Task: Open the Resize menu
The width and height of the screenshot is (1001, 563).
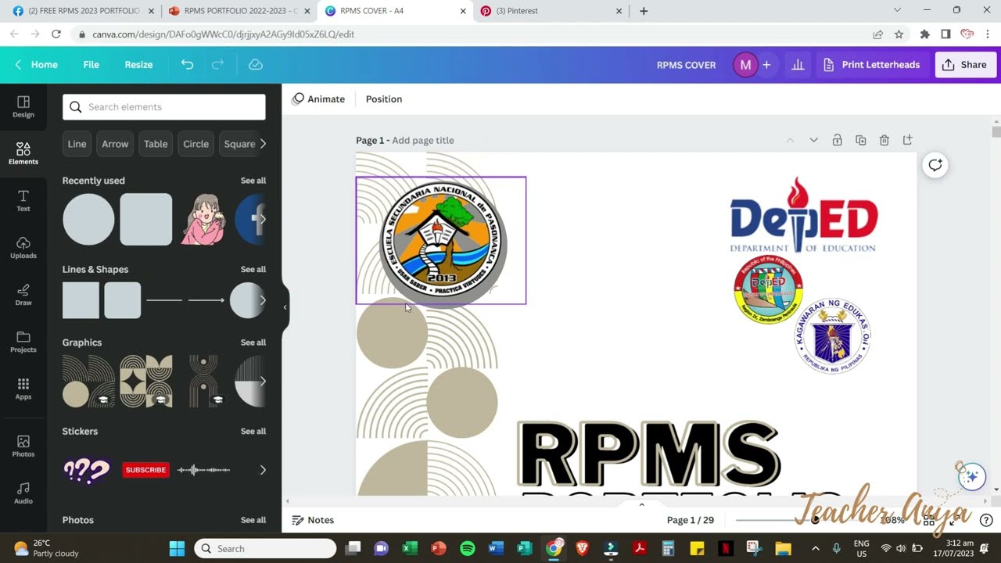Action: [x=138, y=65]
